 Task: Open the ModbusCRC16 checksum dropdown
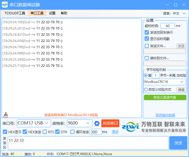(165, 82)
